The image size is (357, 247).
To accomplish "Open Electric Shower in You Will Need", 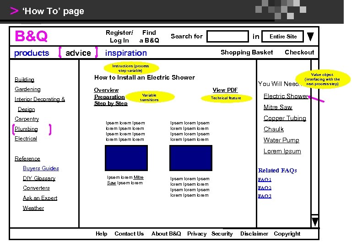I will point(286,96).
